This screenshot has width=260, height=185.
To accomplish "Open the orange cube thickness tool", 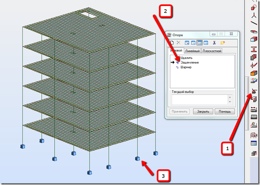I will [254, 73].
